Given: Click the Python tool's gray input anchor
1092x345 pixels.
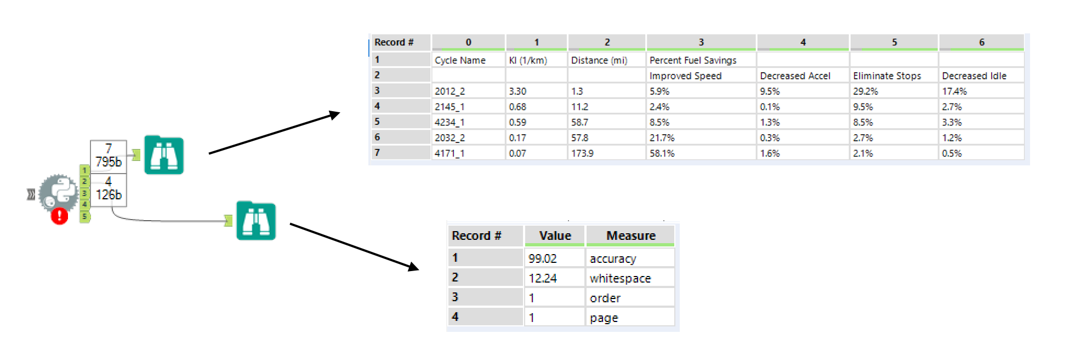Looking at the screenshot, I should (x=31, y=194).
